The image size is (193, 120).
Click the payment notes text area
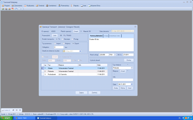(111, 45)
